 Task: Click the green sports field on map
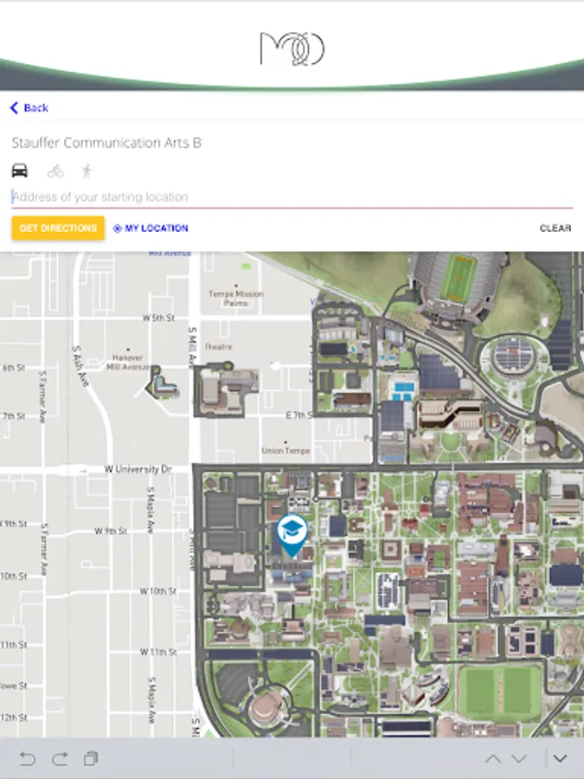tap(500, 692)
